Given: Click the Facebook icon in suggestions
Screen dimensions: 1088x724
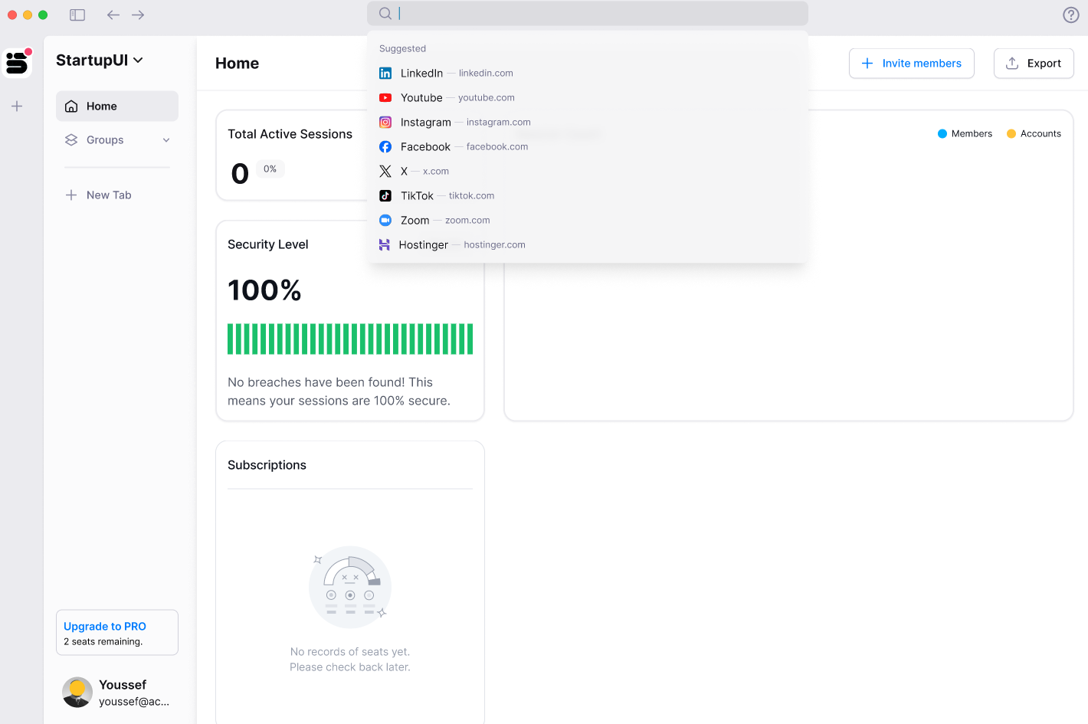Looking at the screenshot, I should point(385,146).
